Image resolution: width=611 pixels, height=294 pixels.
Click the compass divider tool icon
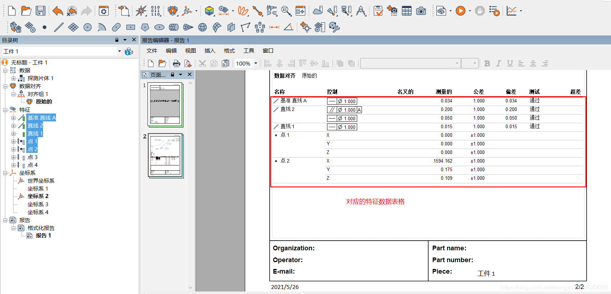point(361,11)
